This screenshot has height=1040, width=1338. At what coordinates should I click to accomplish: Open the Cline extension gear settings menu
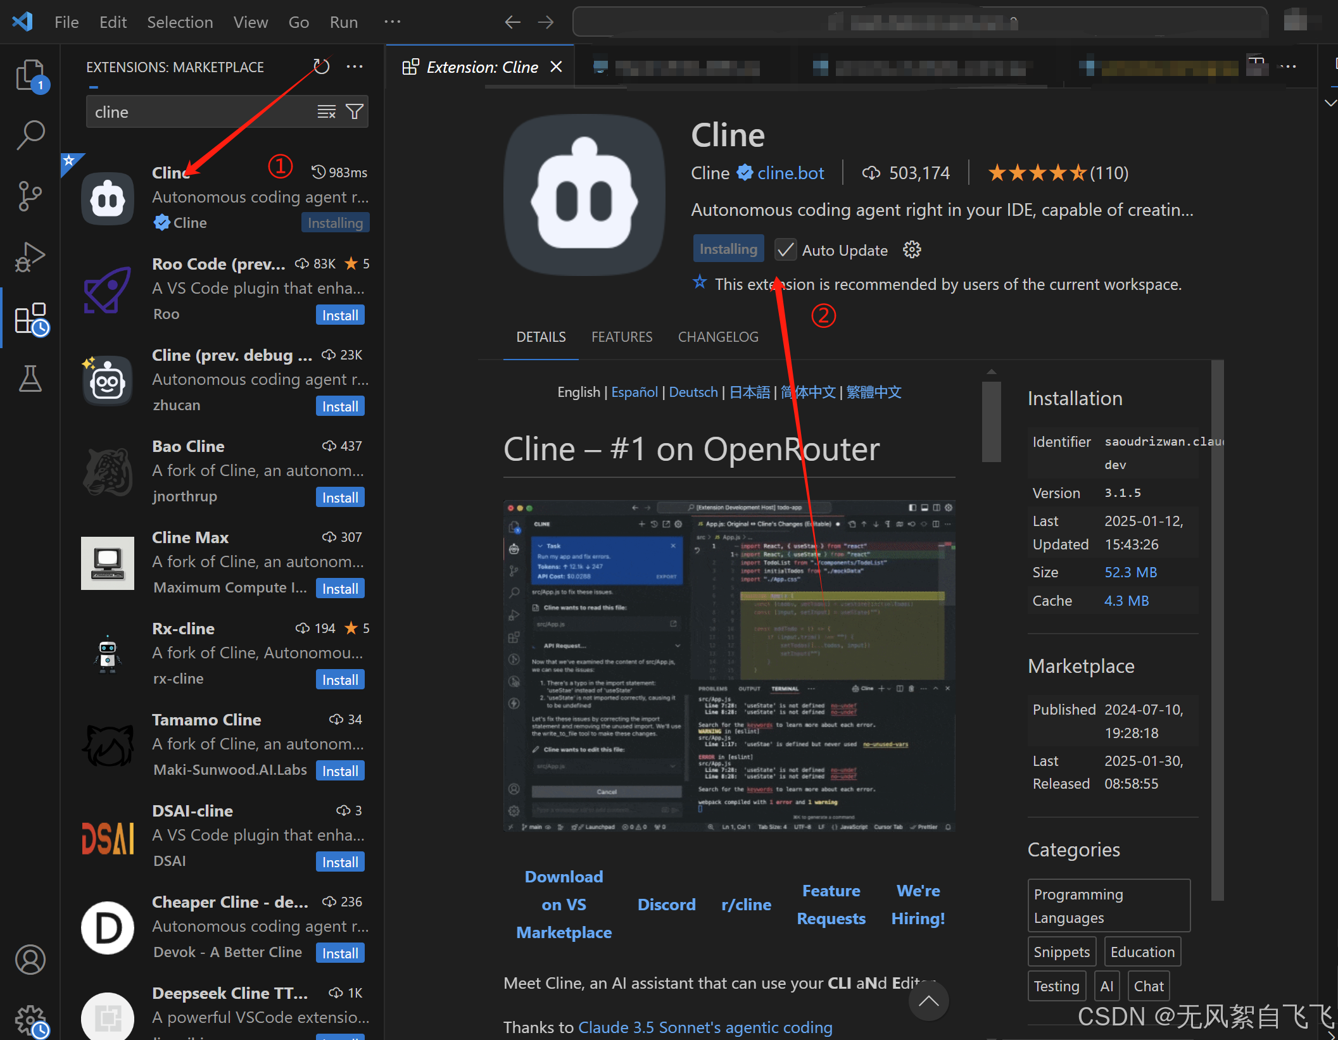(x=912, y=250)
